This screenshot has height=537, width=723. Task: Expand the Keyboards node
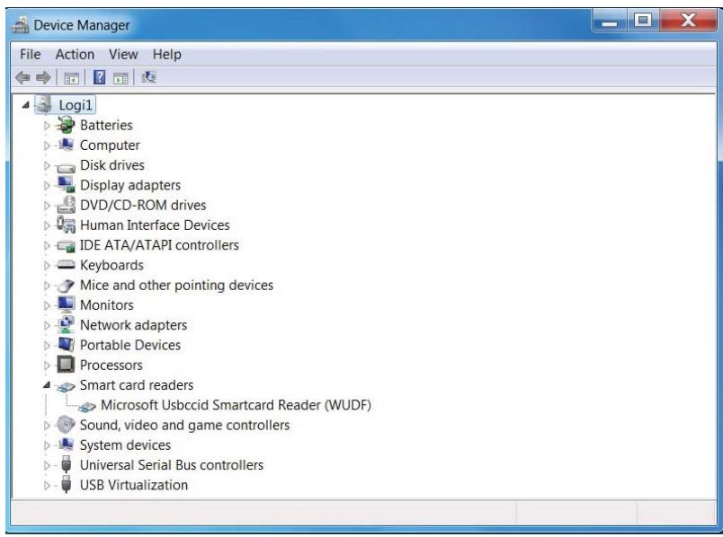pos(47,265)
